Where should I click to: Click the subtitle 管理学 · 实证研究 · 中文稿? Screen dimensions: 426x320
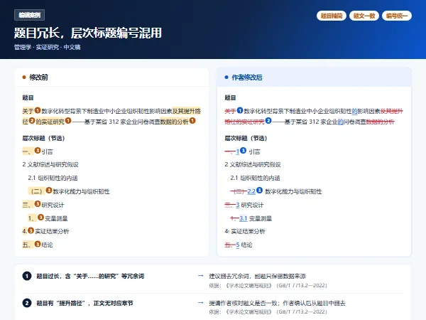tap(48, 47)
